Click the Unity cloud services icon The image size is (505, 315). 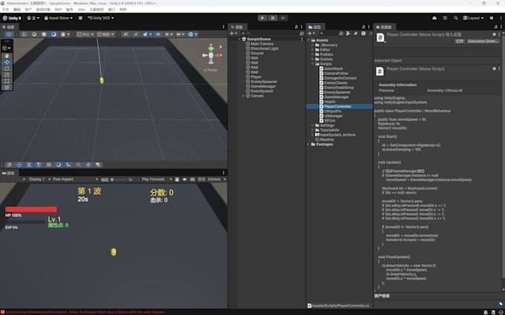point(434,18)
